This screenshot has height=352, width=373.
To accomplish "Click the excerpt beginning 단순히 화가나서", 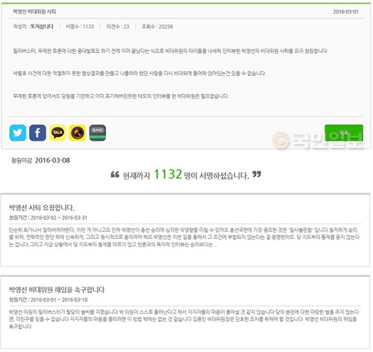I will coord(184,237).
